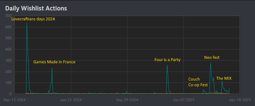Click the 'The MIX' annotation label
Image resolution: width=255 pixels, height=106 pixels.
point(224,78)
